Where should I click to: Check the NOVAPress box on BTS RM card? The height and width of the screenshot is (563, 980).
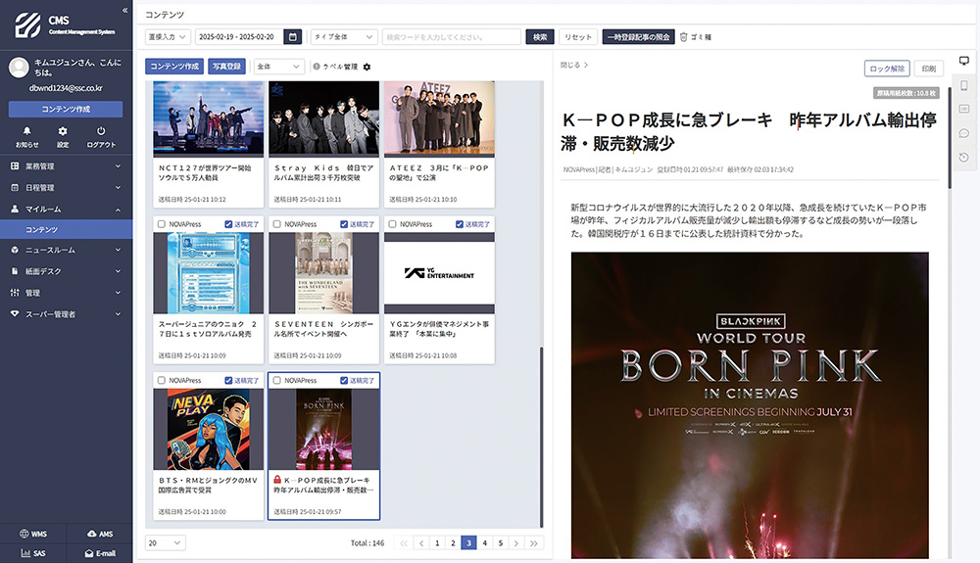[x=162, y=380]
